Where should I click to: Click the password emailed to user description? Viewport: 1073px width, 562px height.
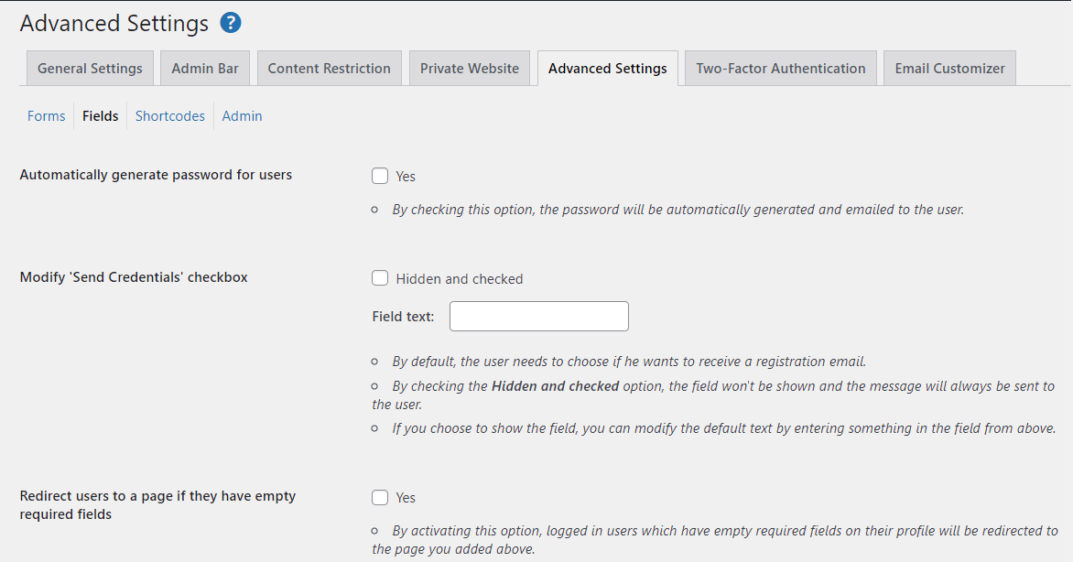[x=678, y=210]
